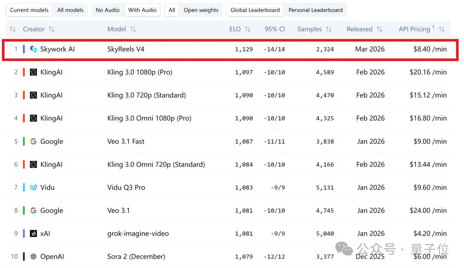Sort table by the ELO column
Image resolution: width=464 pixels, height=268 pixels.
247,29
